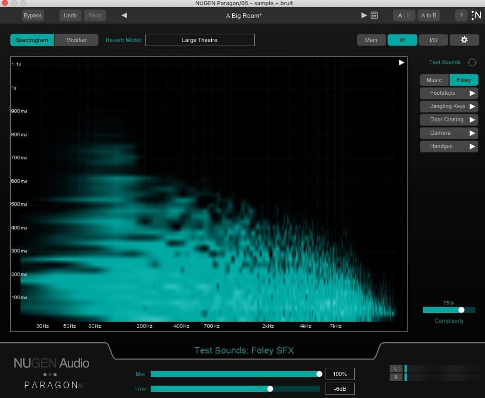Click the Test Sounds loop icon

tap(472, 62)
